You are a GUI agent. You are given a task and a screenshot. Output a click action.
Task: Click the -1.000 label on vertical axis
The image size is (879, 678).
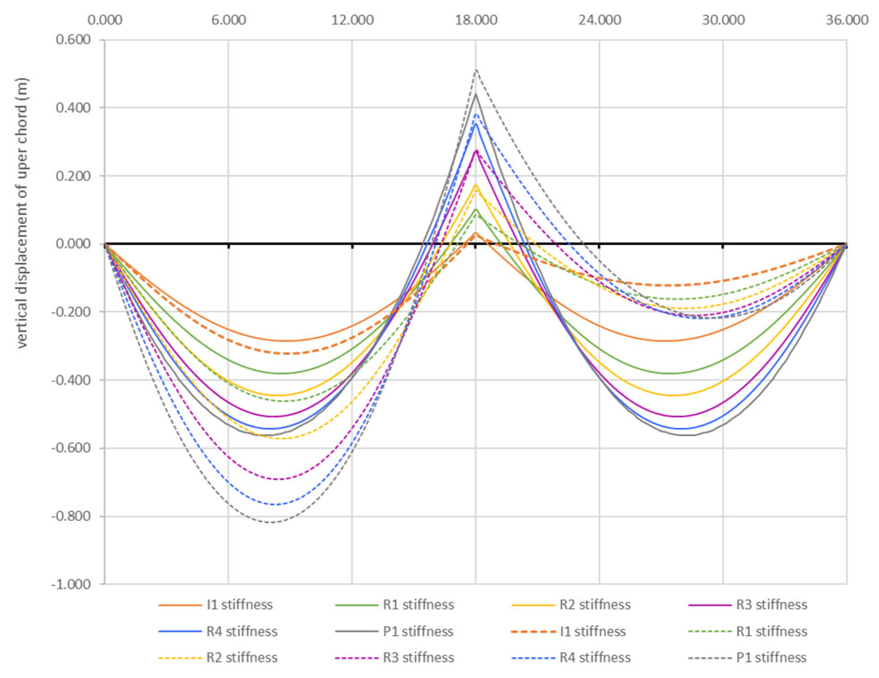click(71, 584)
